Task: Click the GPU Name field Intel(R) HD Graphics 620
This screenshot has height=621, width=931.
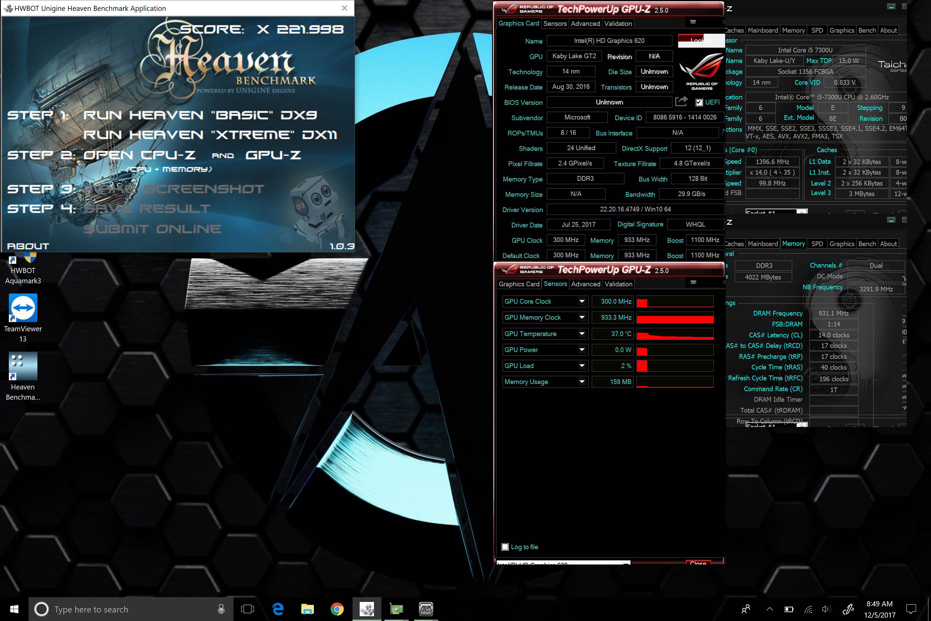Action: 609,41
